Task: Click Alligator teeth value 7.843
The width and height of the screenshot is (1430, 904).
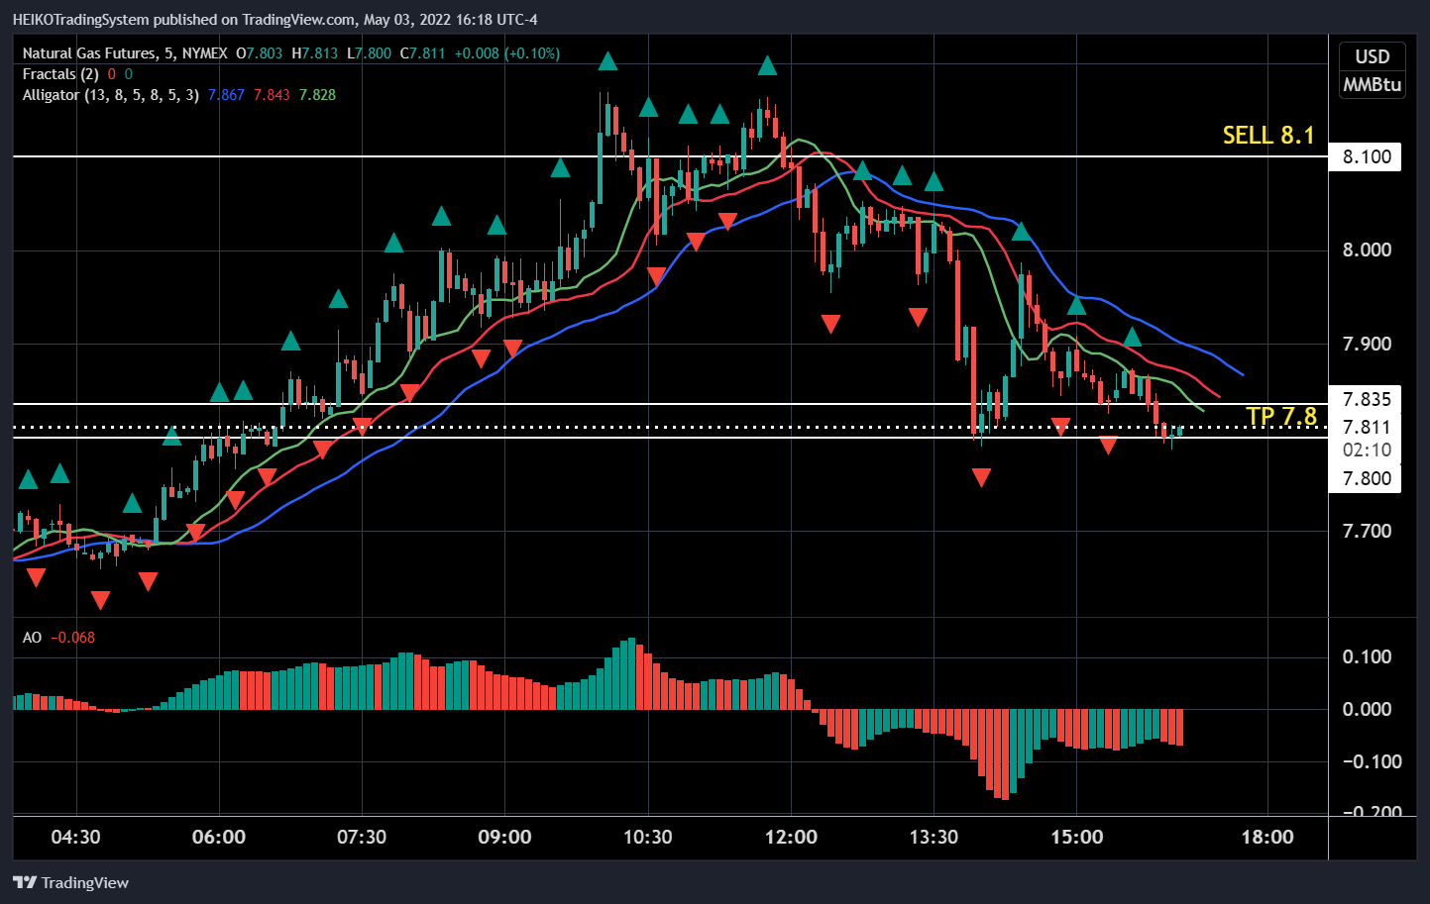Action: point(272,95)
